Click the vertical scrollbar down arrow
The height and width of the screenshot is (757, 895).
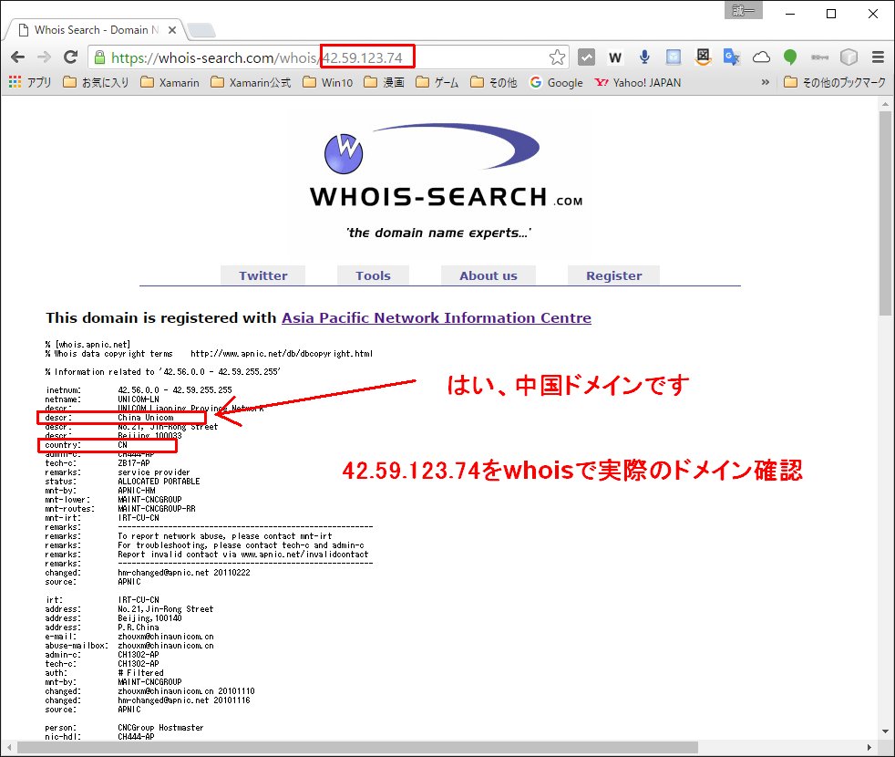point(885,731)
